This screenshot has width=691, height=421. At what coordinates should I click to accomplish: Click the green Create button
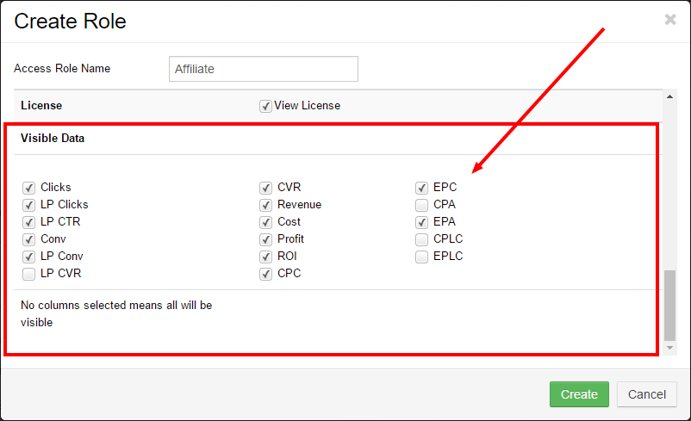tap(579, 394)
